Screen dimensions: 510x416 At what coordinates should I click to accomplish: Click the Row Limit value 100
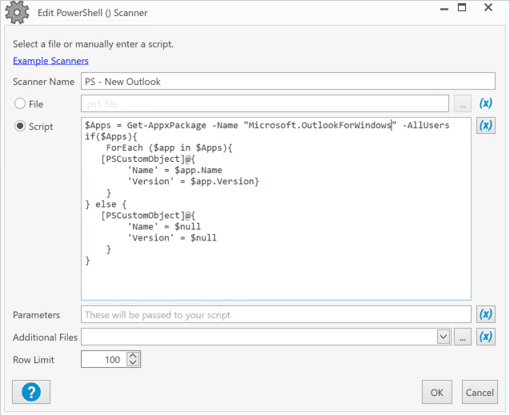coord(112,359)
